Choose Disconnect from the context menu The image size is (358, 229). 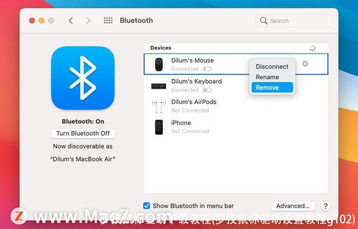tap(272, 66)
